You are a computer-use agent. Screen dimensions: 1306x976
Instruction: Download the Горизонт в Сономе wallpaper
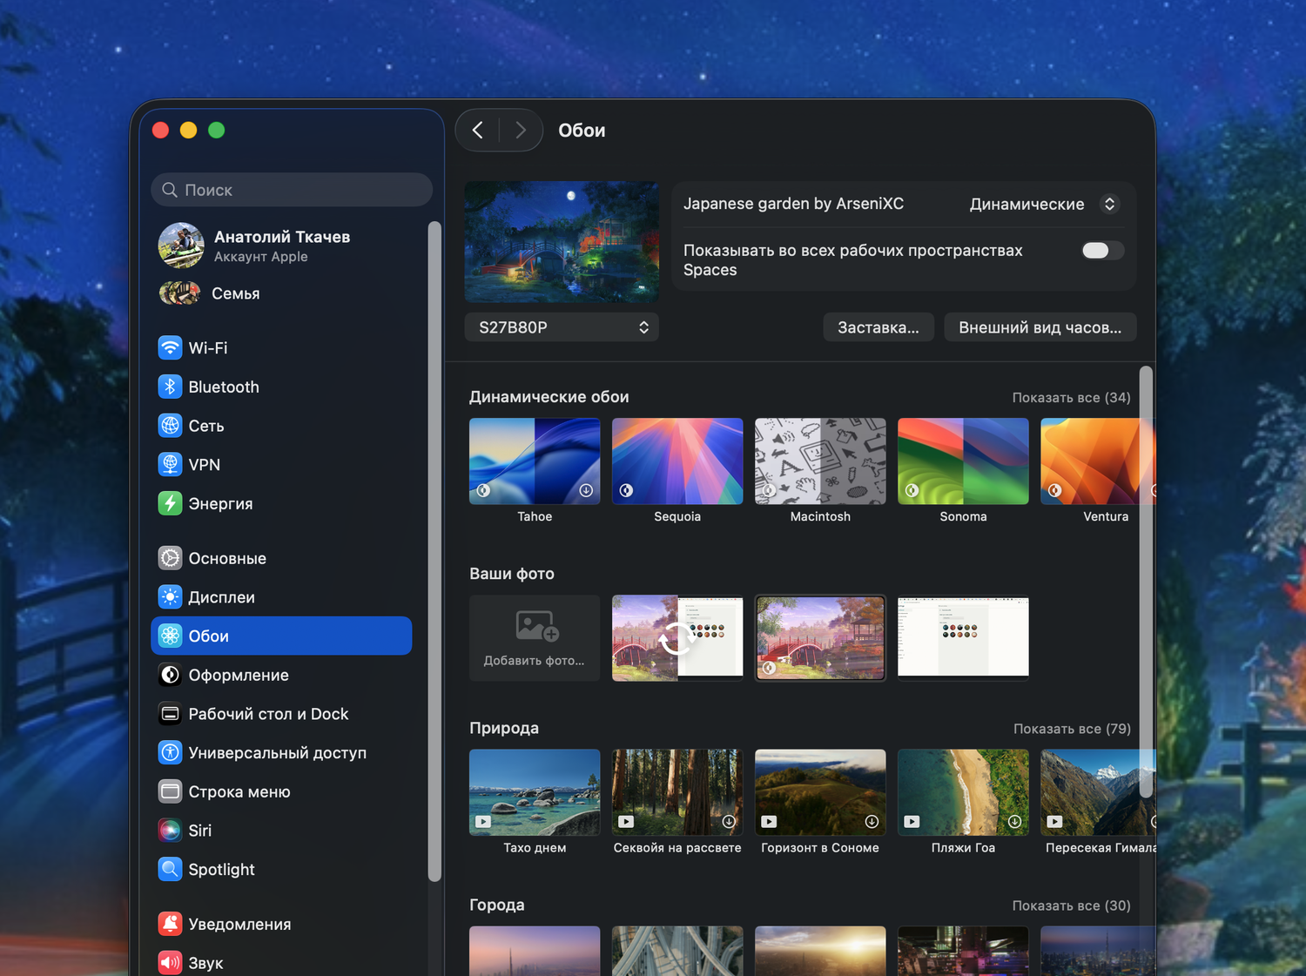pos(872,821)
